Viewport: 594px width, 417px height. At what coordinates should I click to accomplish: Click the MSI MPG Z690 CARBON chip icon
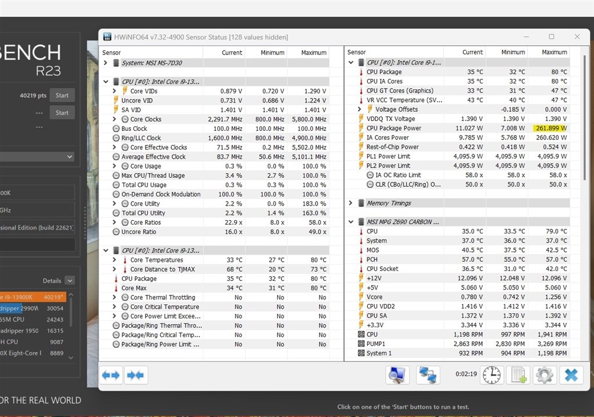361,222
